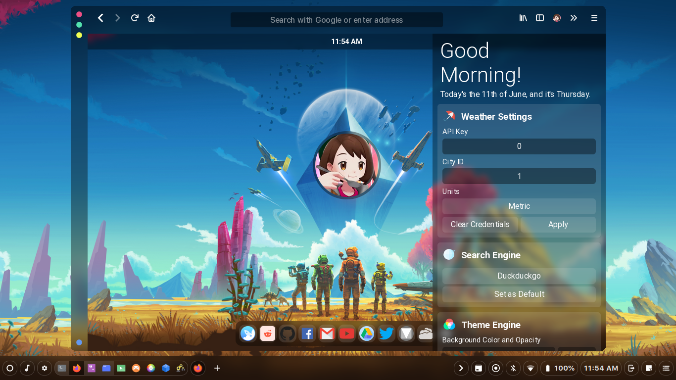The width and height of the screenshot is (676, 380).
Task: Switch to the active Firefox taskbar entry
Action: [76, 368]
